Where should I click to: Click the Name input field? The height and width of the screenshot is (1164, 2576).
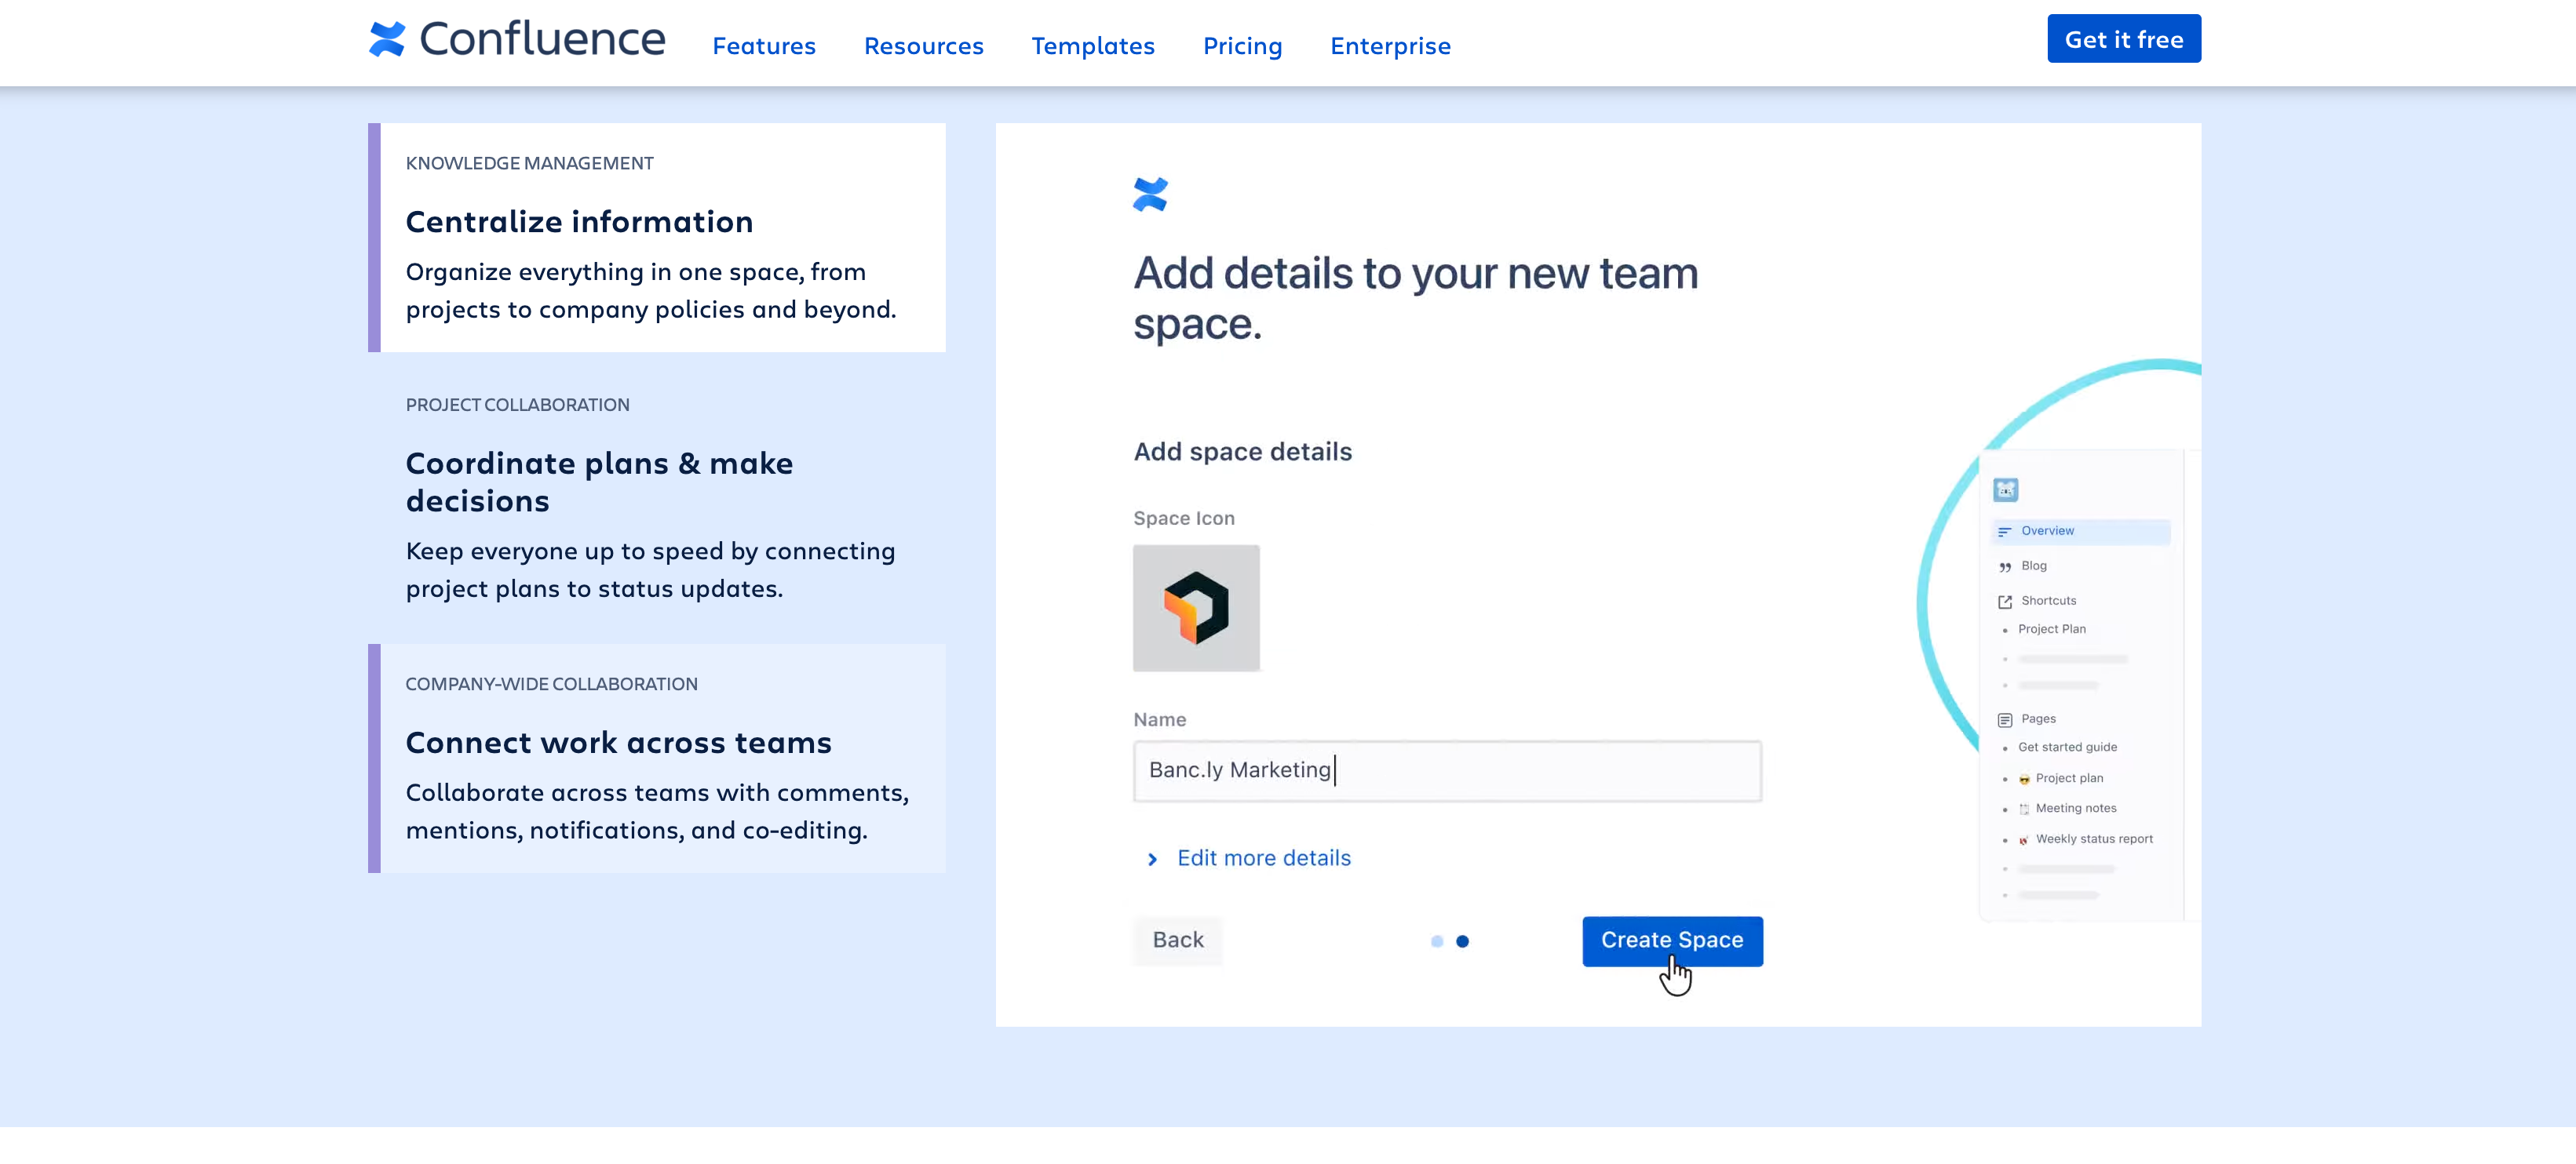click(1447, 770)
